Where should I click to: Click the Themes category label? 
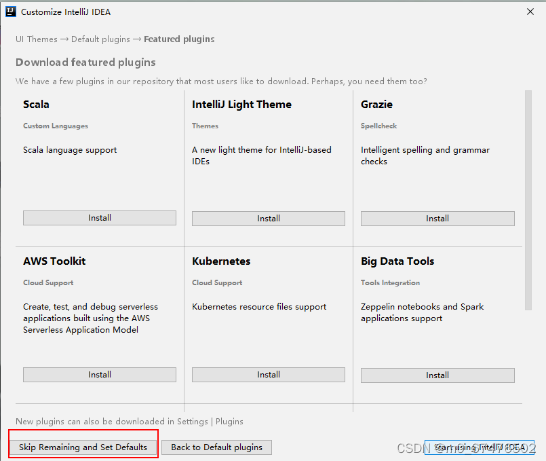tap(205, 126)
